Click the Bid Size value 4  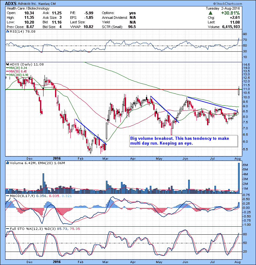click(x=60, y=27)
